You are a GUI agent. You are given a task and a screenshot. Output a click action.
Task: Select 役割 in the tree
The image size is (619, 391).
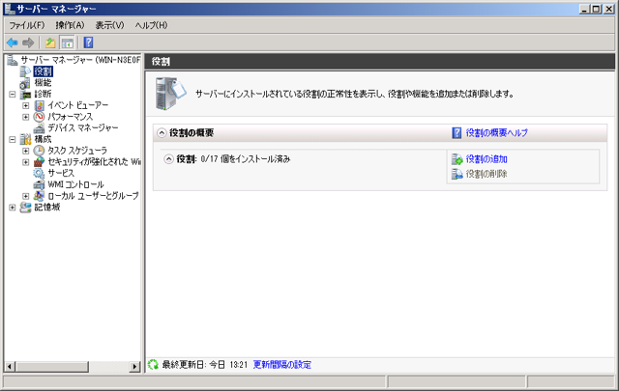43,71
